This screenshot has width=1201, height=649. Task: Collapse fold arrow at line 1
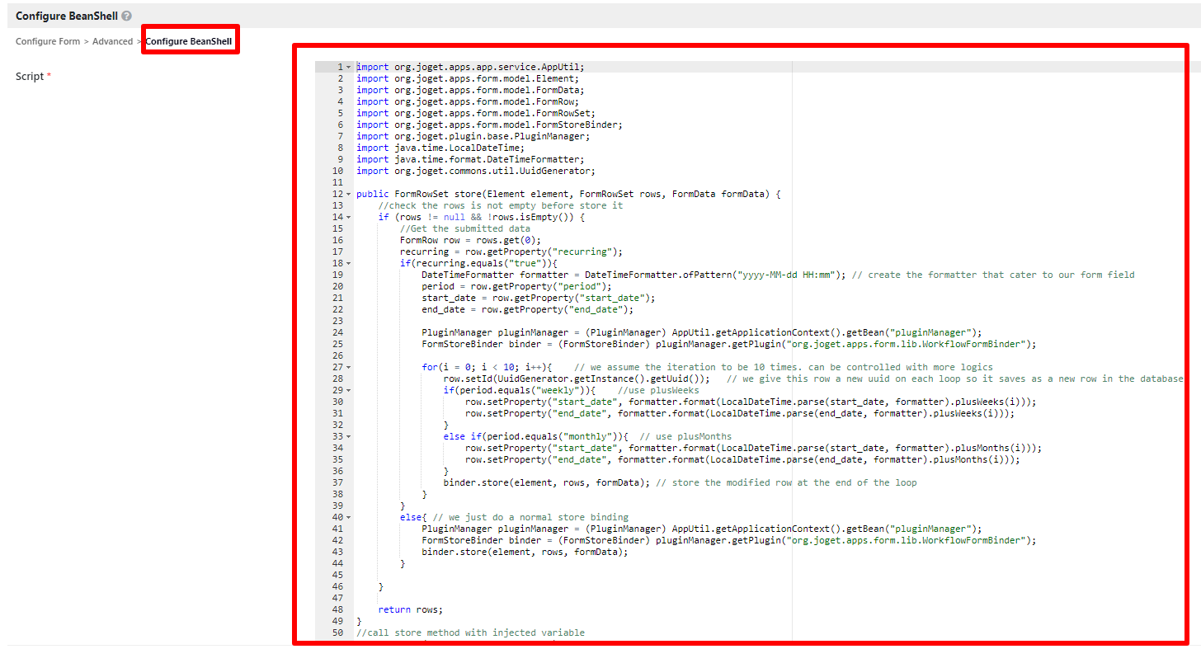[x=348, y=67]
